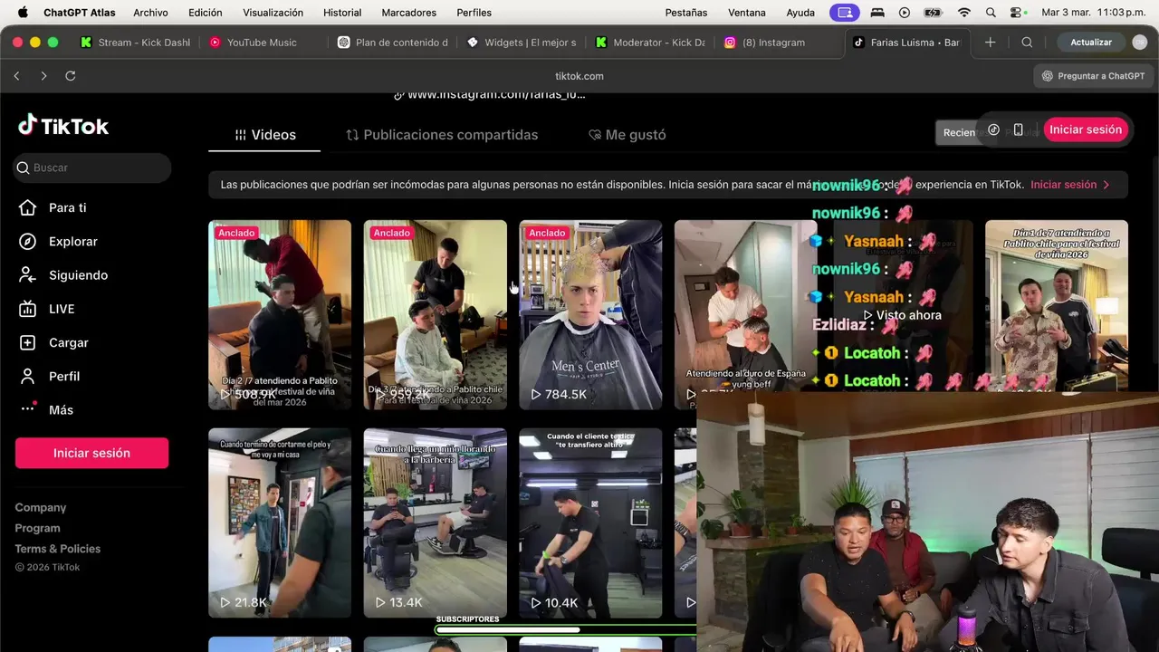The image size is (1159, 652).
Task: Switch to the Moderator - Kick tab
Action: (651, 43)
